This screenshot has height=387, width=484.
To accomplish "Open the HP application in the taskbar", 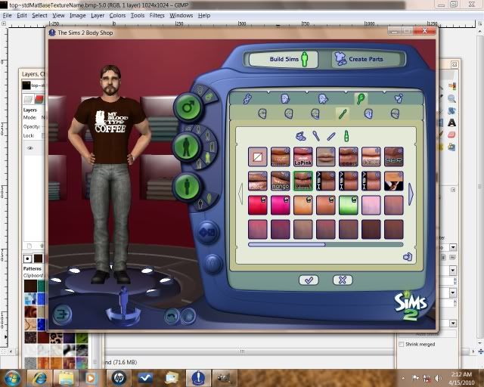I will 119,378.
